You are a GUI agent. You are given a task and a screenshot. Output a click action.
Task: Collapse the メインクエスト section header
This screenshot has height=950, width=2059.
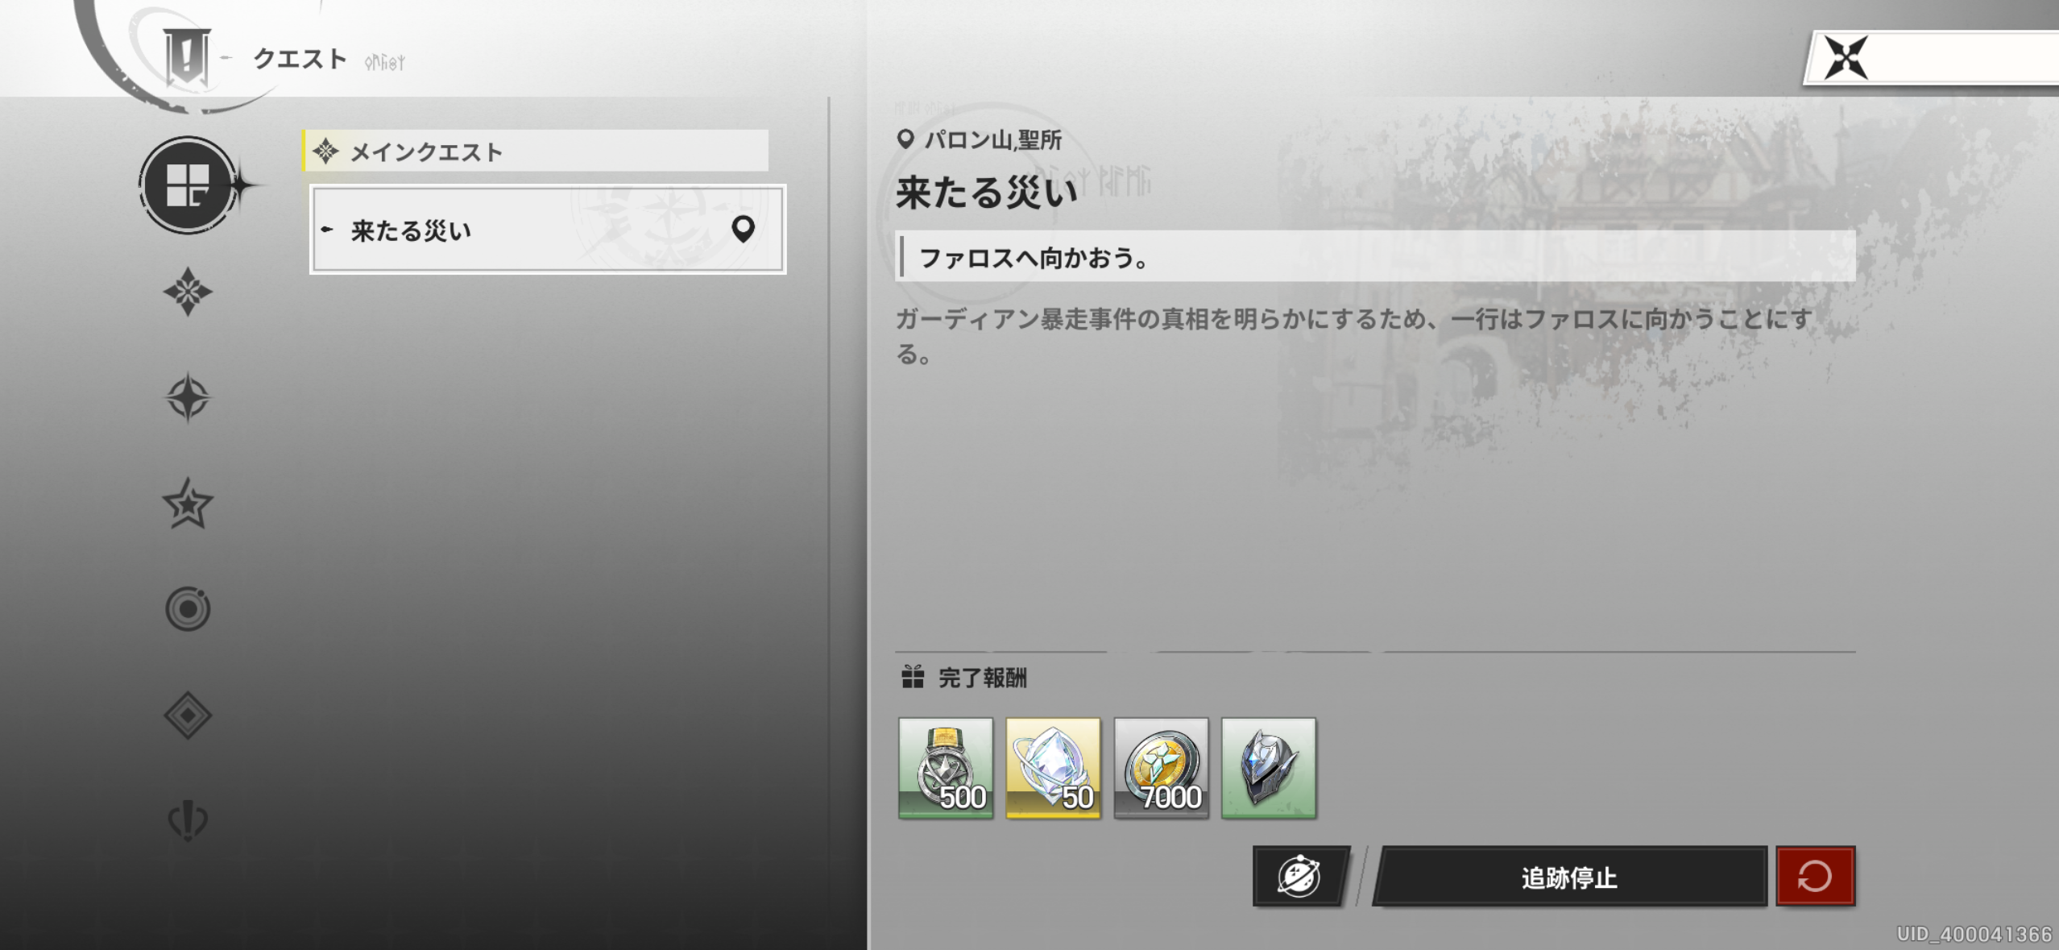click(536, 151)
